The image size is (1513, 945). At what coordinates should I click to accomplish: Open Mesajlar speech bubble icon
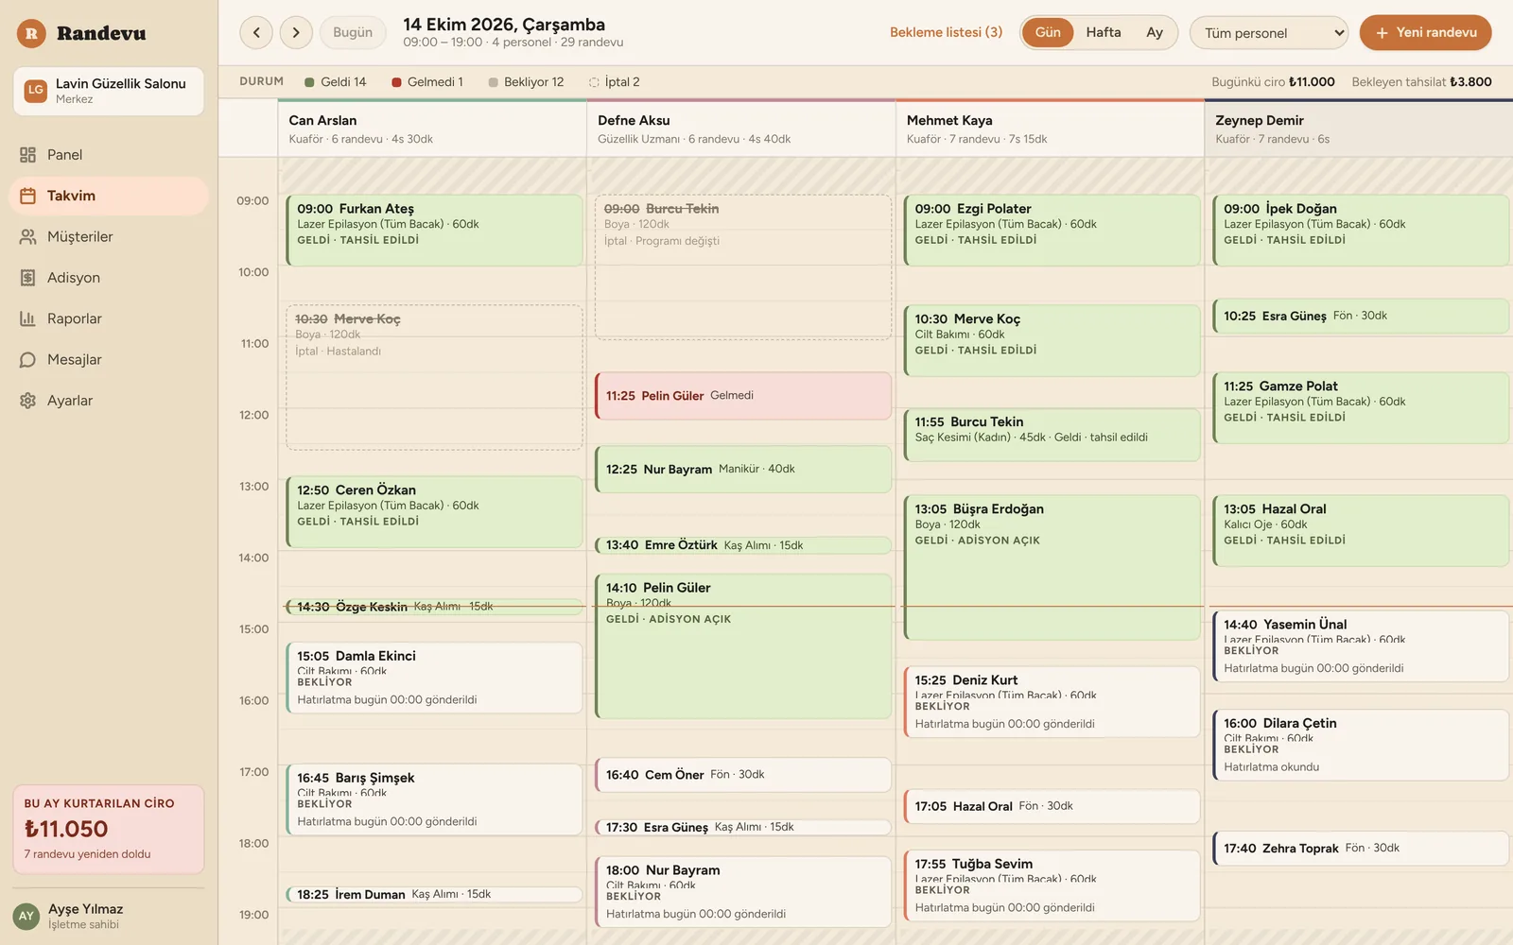(27, 360)
